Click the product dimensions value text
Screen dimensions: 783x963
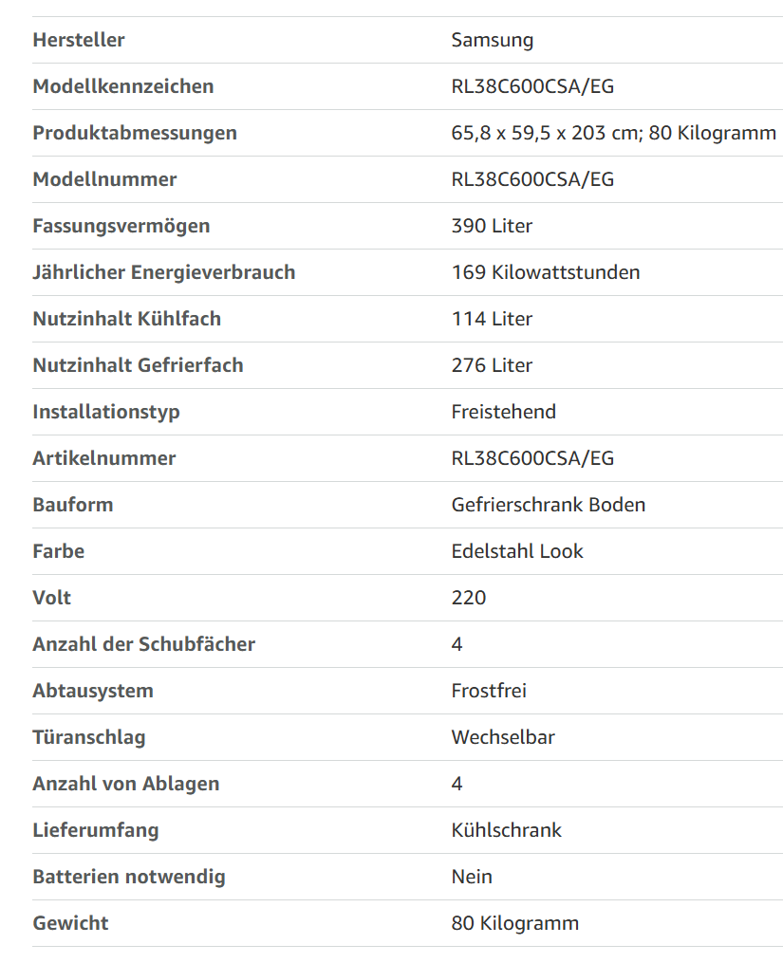pos(613,133)
